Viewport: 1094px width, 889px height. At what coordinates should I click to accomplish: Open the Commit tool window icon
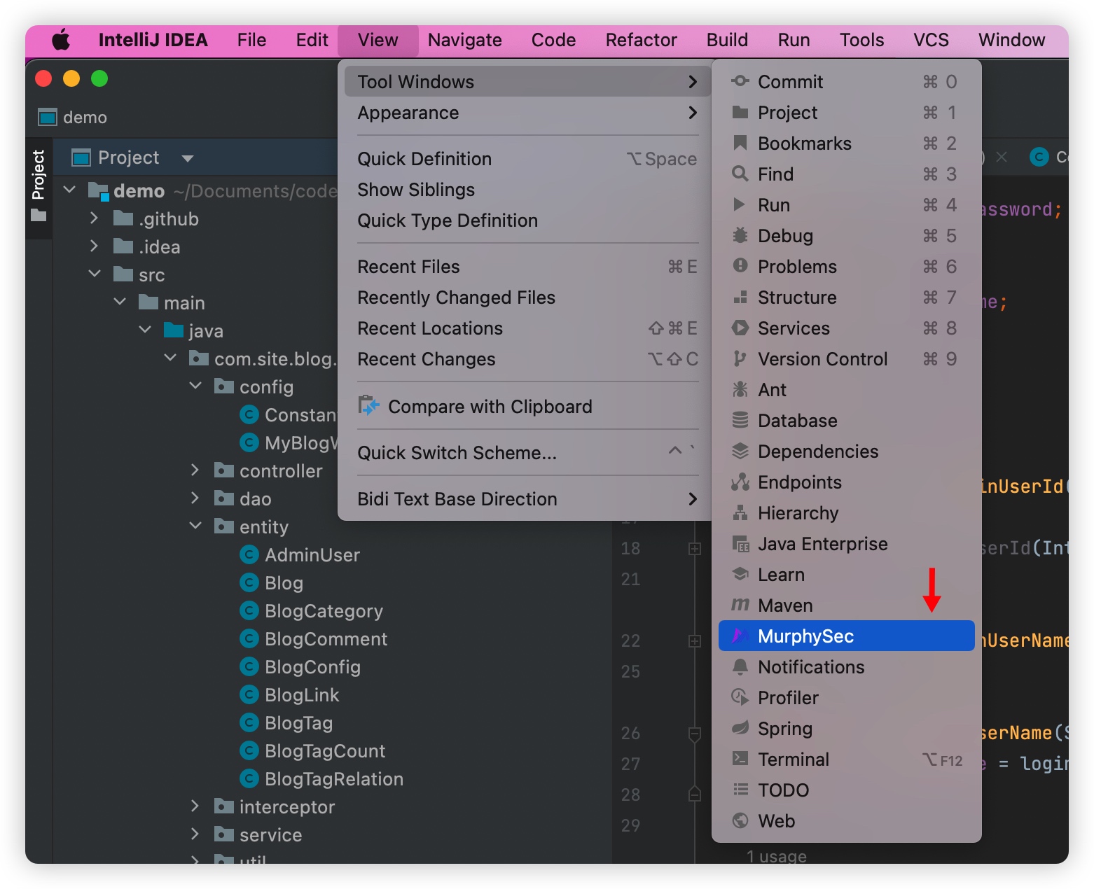(x=740, y=81)
